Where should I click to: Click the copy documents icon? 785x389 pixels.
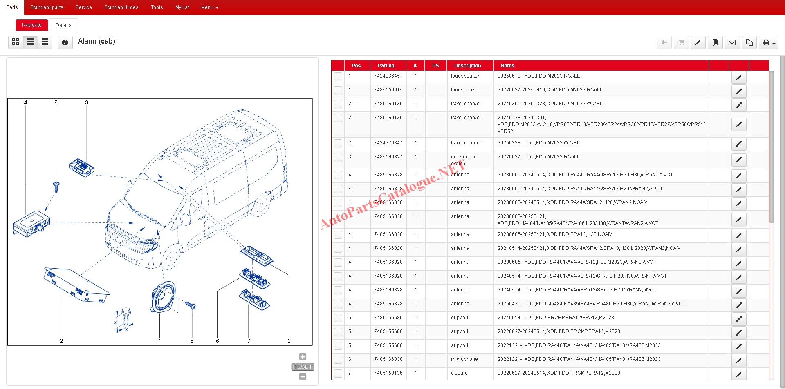[749, 42]
